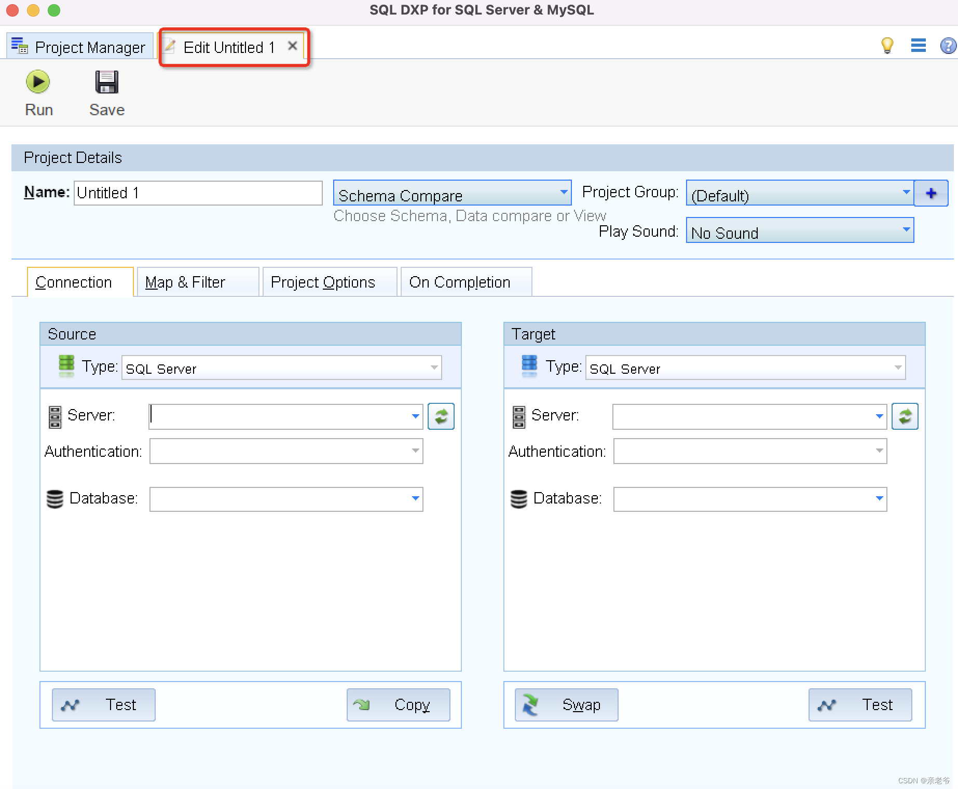Click the "Choose Schema, Data compare or View" hint
Screen dimensions: 958x789
470,216
